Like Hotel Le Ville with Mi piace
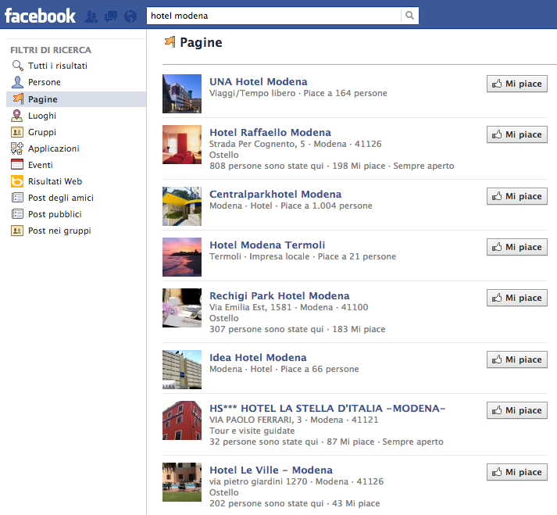The image size is (557, 515). click(x=517, y=472)
